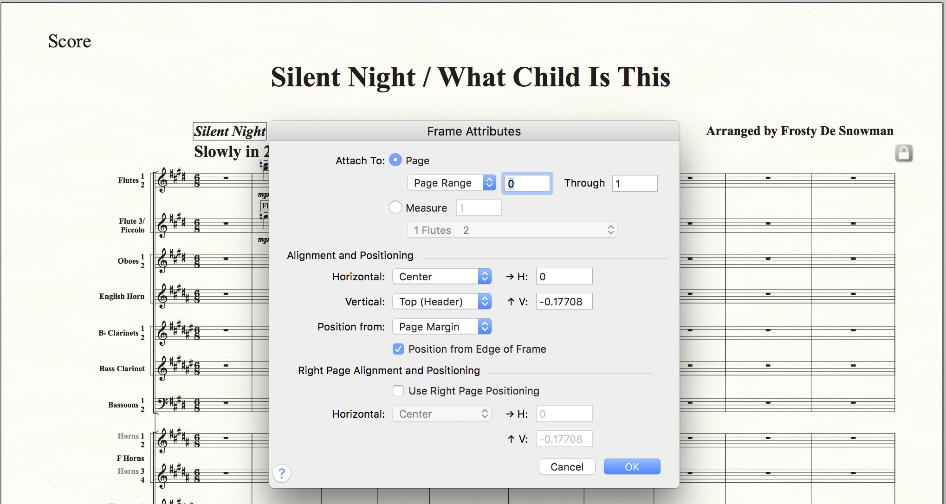Select the Measure attach radio button
Image resolution: width=946 pixels, height=504 pixels.
[x=395, y=207]
